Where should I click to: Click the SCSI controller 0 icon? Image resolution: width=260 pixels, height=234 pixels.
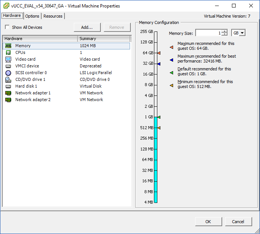point(8,73)
